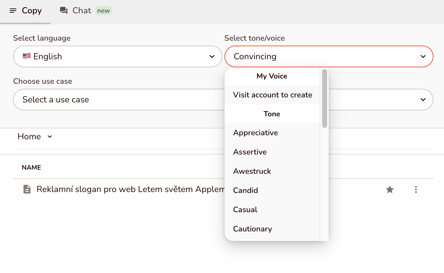Switch to the Copy tab
The image size is (444, 273).
pos(31,11)
